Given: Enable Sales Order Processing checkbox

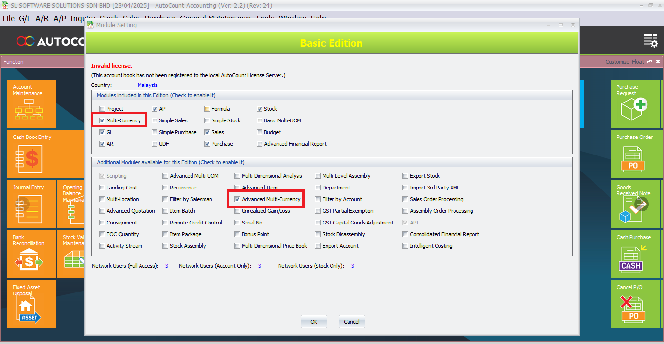Looking at the screenshot, I should pyautogui.click(x=405, y=199).
